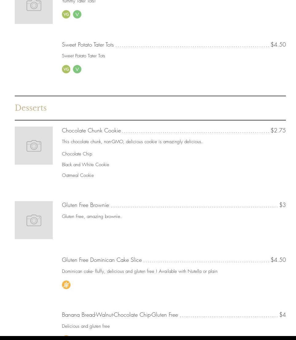Click gluten-free wheat icon under Dominican Cake

tap(66, 285)
